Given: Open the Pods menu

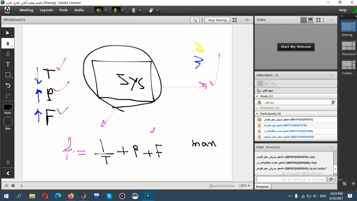Looking at the screenshot, I should 64,10.
